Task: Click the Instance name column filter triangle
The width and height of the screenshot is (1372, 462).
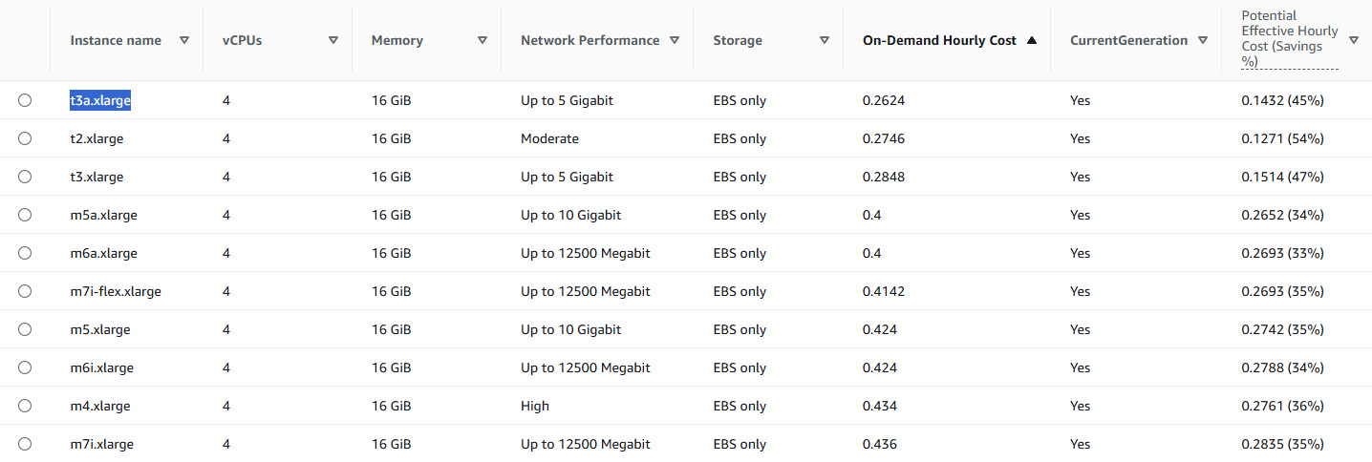Action: coord(184,40)
